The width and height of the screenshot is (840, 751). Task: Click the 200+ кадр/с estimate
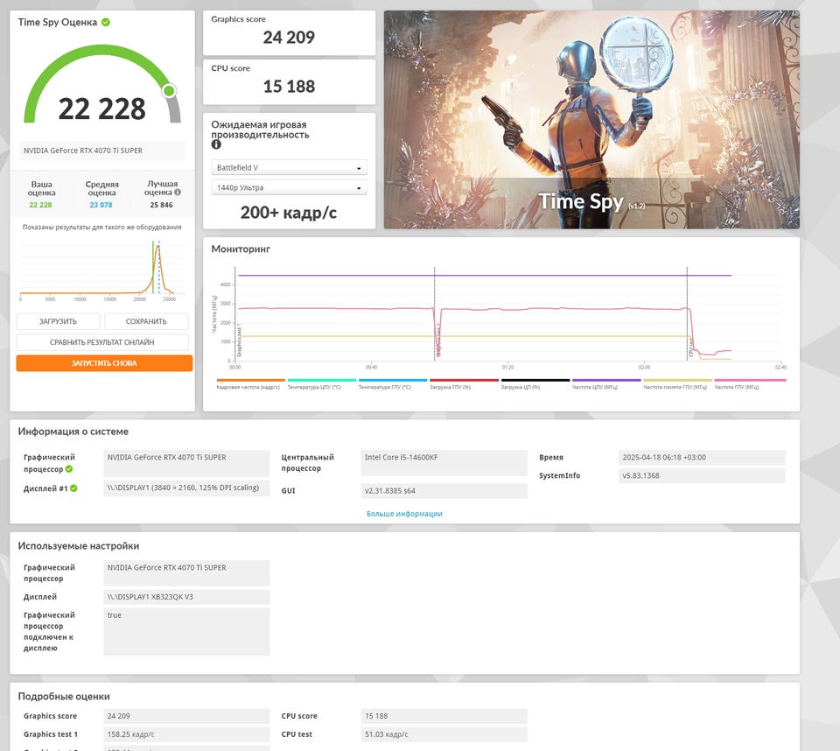(x=288, y=213)
